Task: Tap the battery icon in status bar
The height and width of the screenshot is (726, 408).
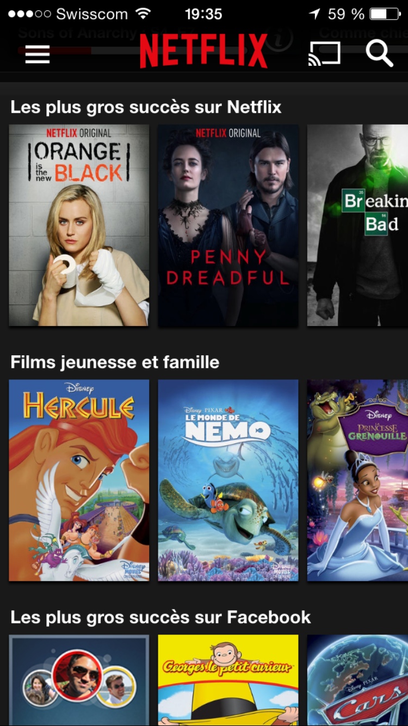Action: coord(387,14)
